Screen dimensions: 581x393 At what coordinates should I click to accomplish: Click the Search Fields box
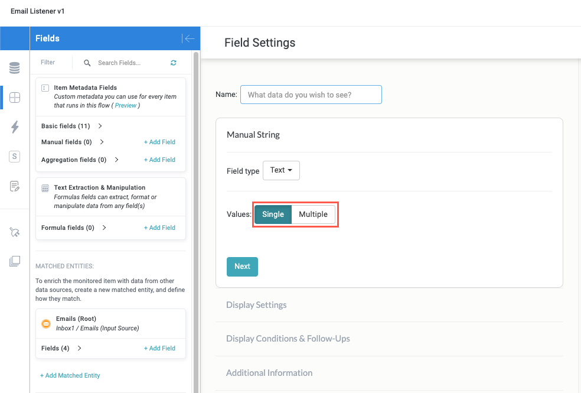pos(127,63)
